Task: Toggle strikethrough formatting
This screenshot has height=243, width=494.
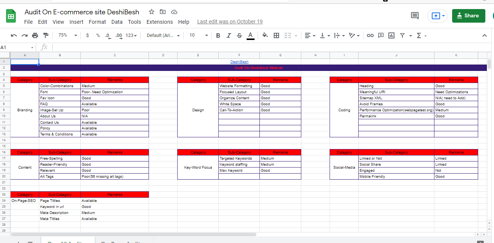Action: coord(239,35)
